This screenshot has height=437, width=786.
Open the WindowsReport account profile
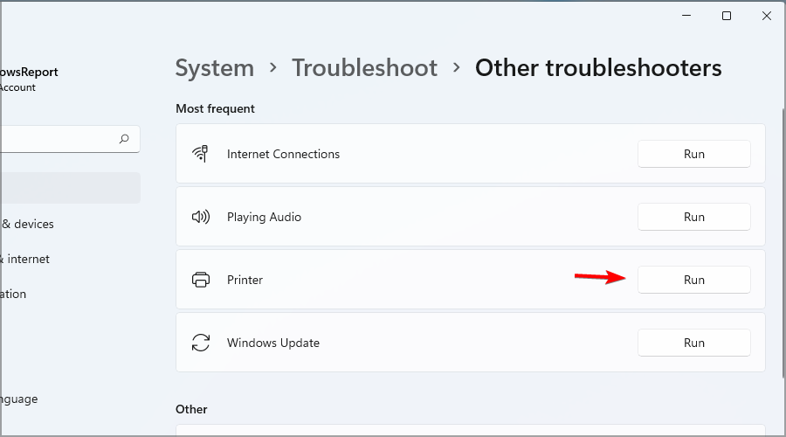point(31,79)
